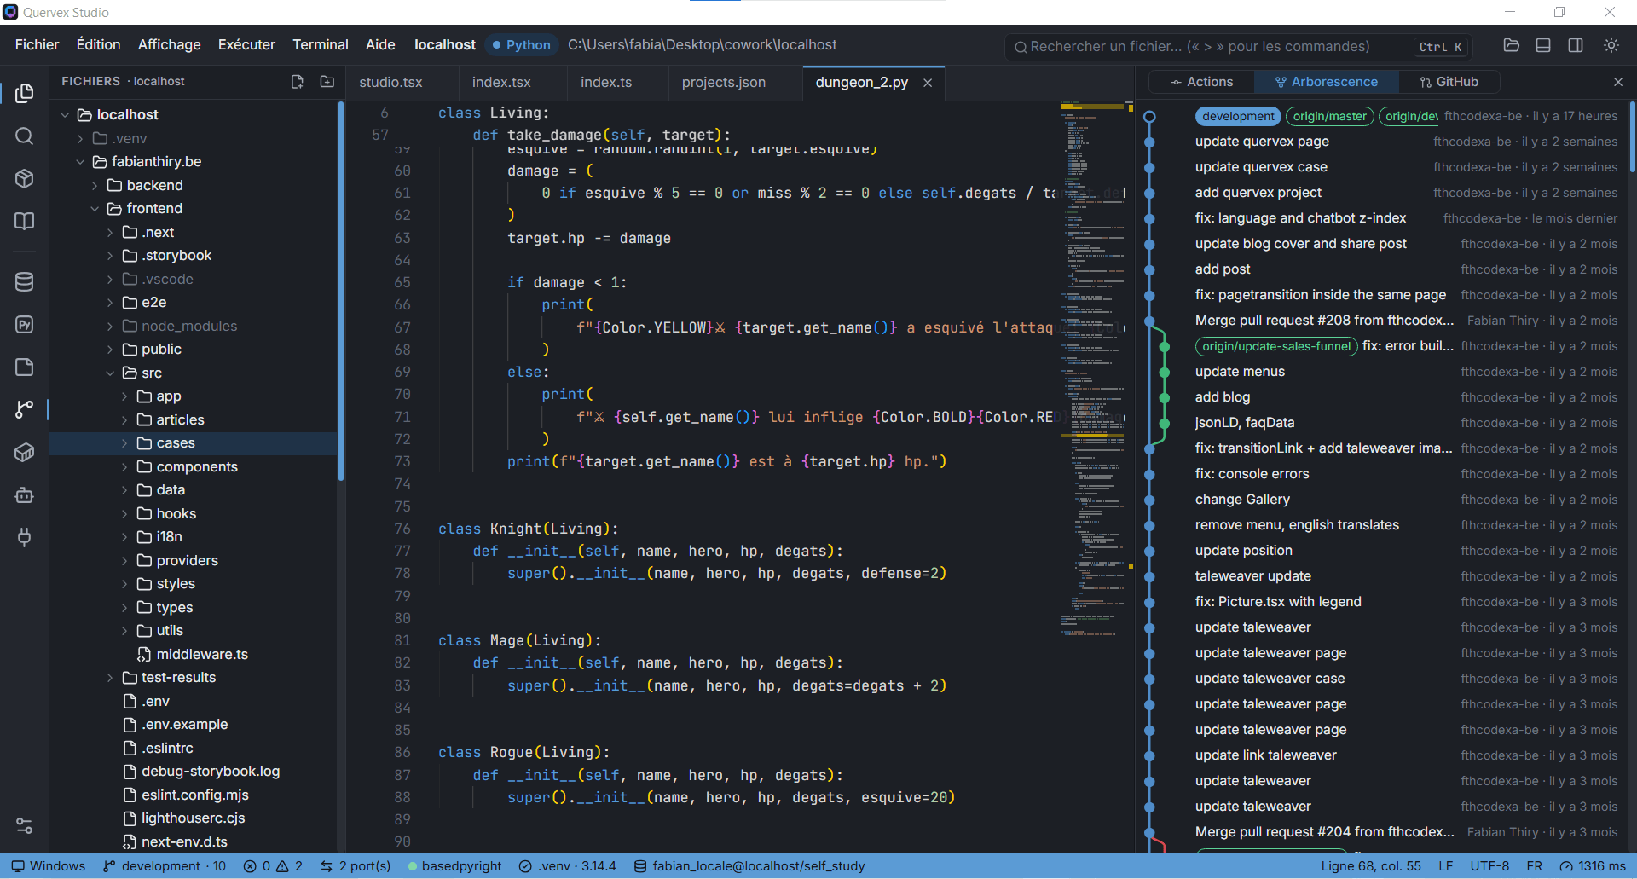Focus the Rechercher un fichier search field
This screenshot has width=1637, height=879.
1236,46
